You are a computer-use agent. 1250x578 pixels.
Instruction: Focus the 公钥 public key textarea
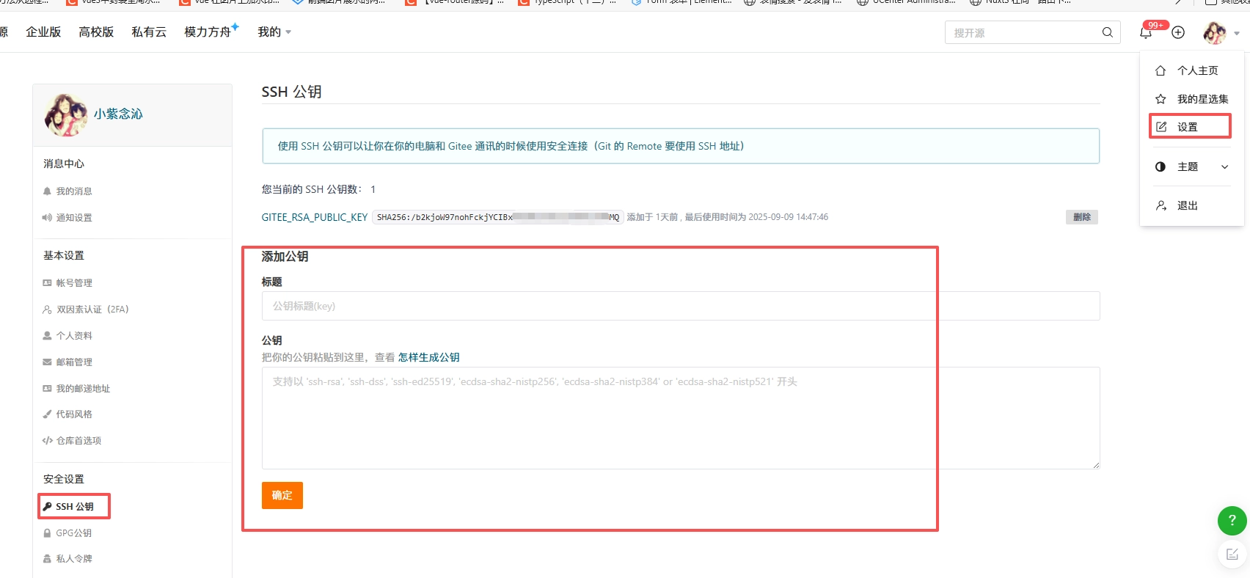tap(681, 418)
